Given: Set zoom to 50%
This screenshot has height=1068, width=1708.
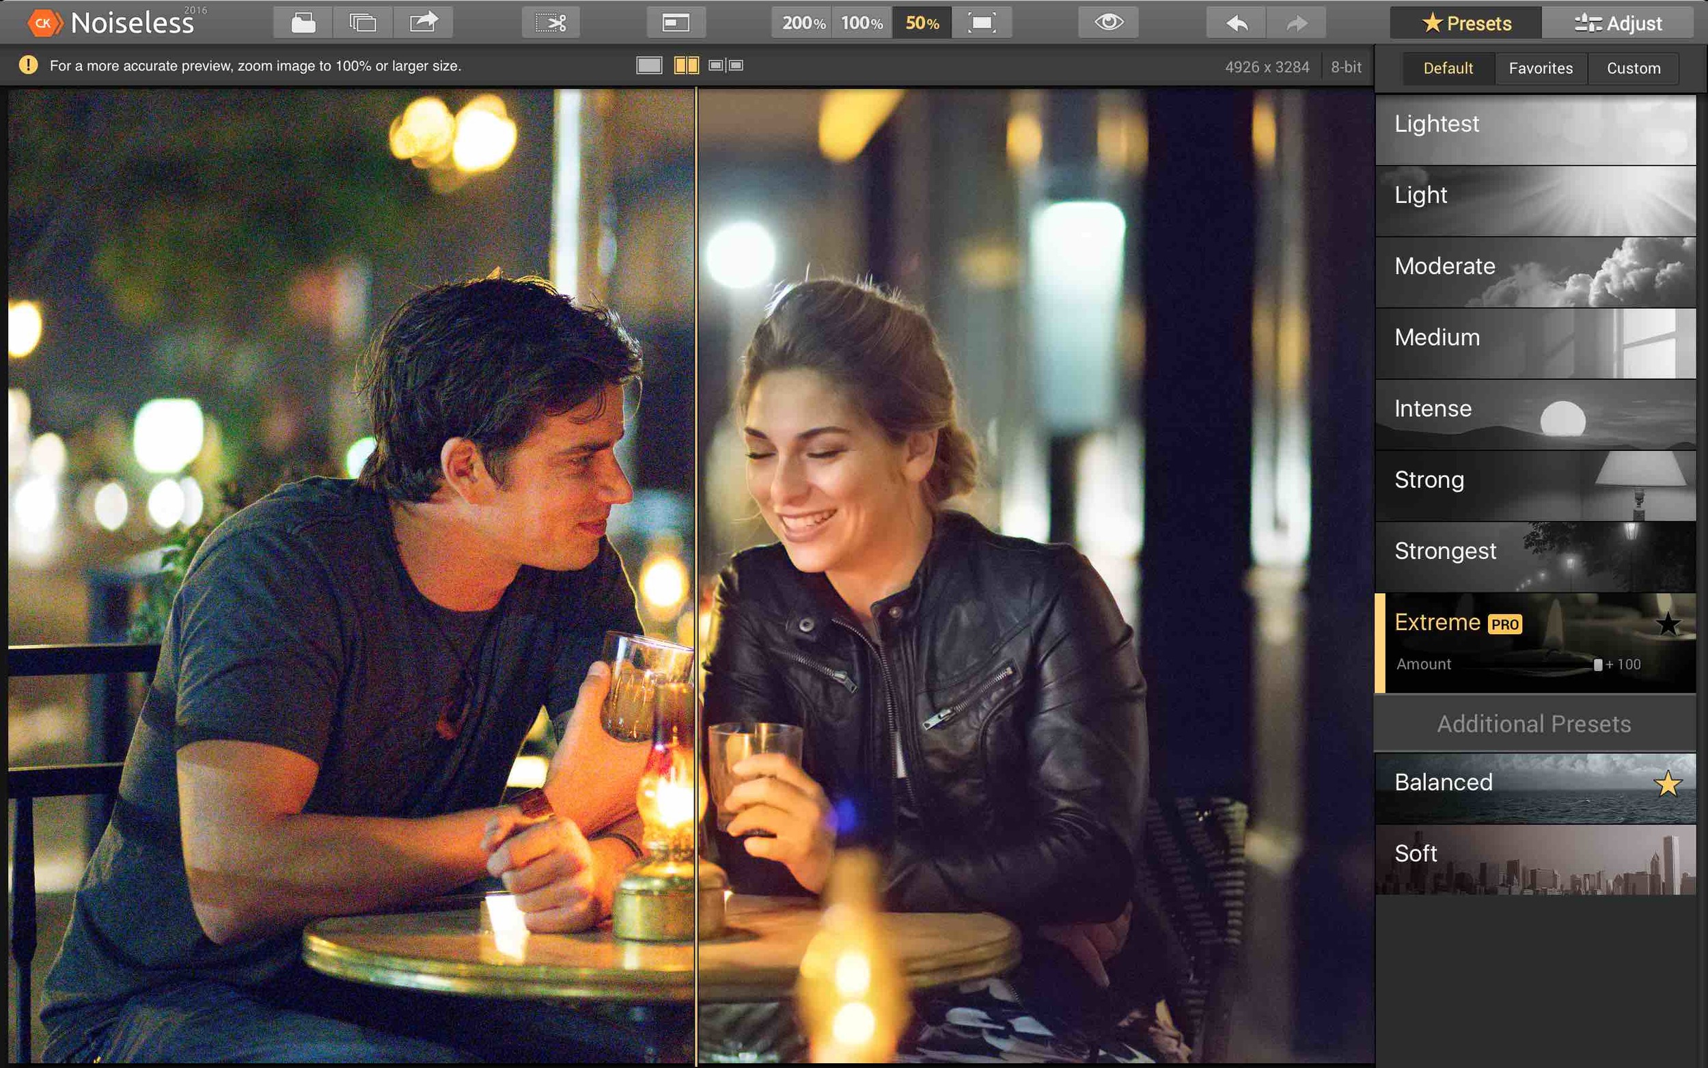Looking at the screenshot, I should (x=922, y=23).
